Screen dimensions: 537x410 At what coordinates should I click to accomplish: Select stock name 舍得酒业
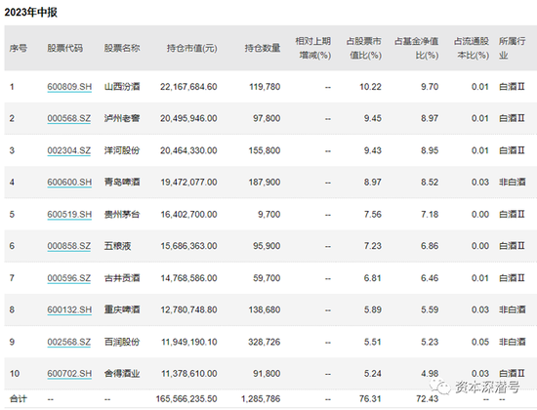(122, 374)
